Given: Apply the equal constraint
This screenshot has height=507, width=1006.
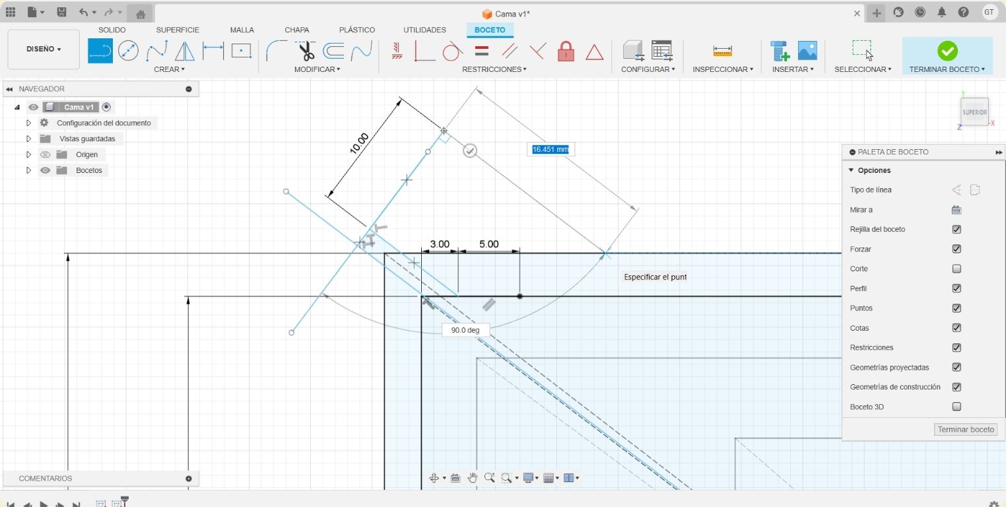Looking at the screenshot, I should click(482, 51).
